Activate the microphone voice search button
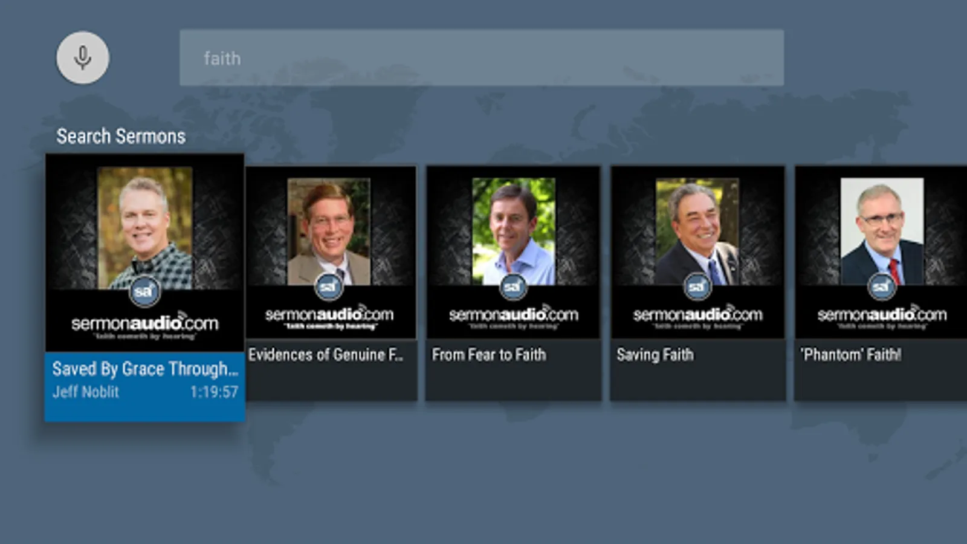Image resolution: width=967 pixels, height=544 pixels. (x=83, y=57)
